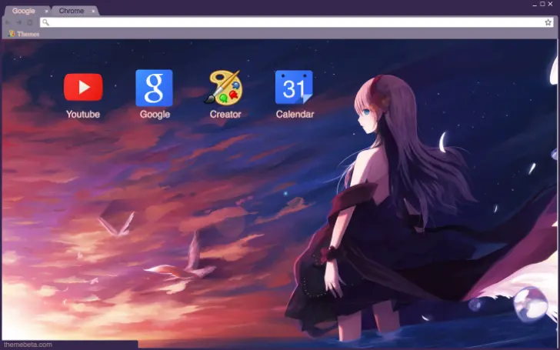Open the Youtube app shortcut icon
Image resolution: width=560 pixels, height=350 pixels.
(x=83, y=87)
